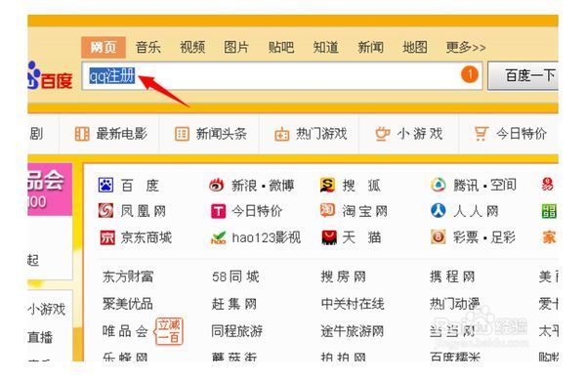The width and height of the screenshot is (586, 382).
Task: Open the 东方财富 link
Action: pyautogui.click(x=128, y=276)
